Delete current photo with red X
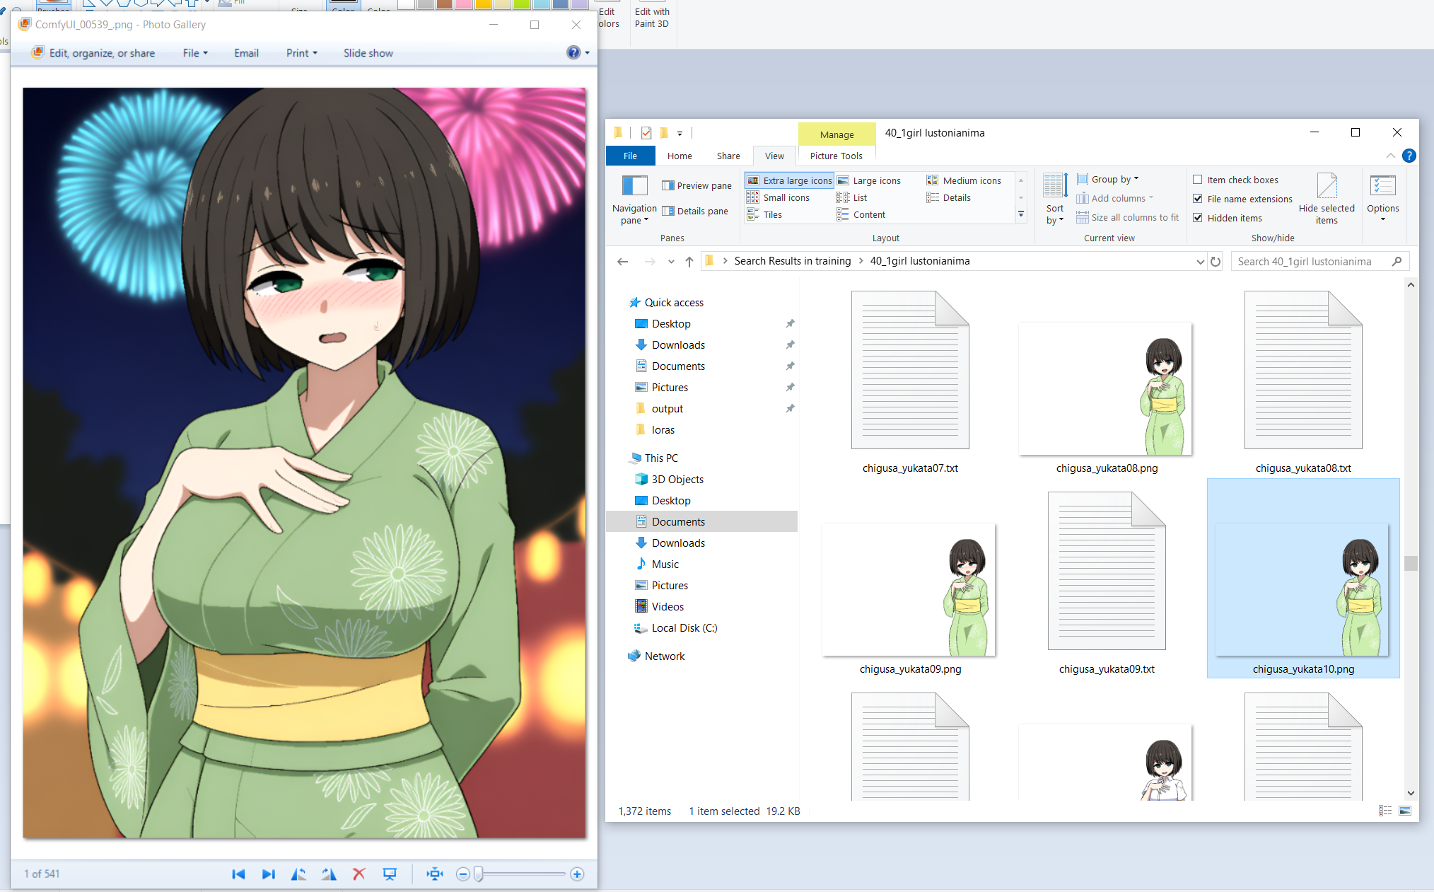The image size is (1434, 892). pyautogui.click(x=359, y=874)
